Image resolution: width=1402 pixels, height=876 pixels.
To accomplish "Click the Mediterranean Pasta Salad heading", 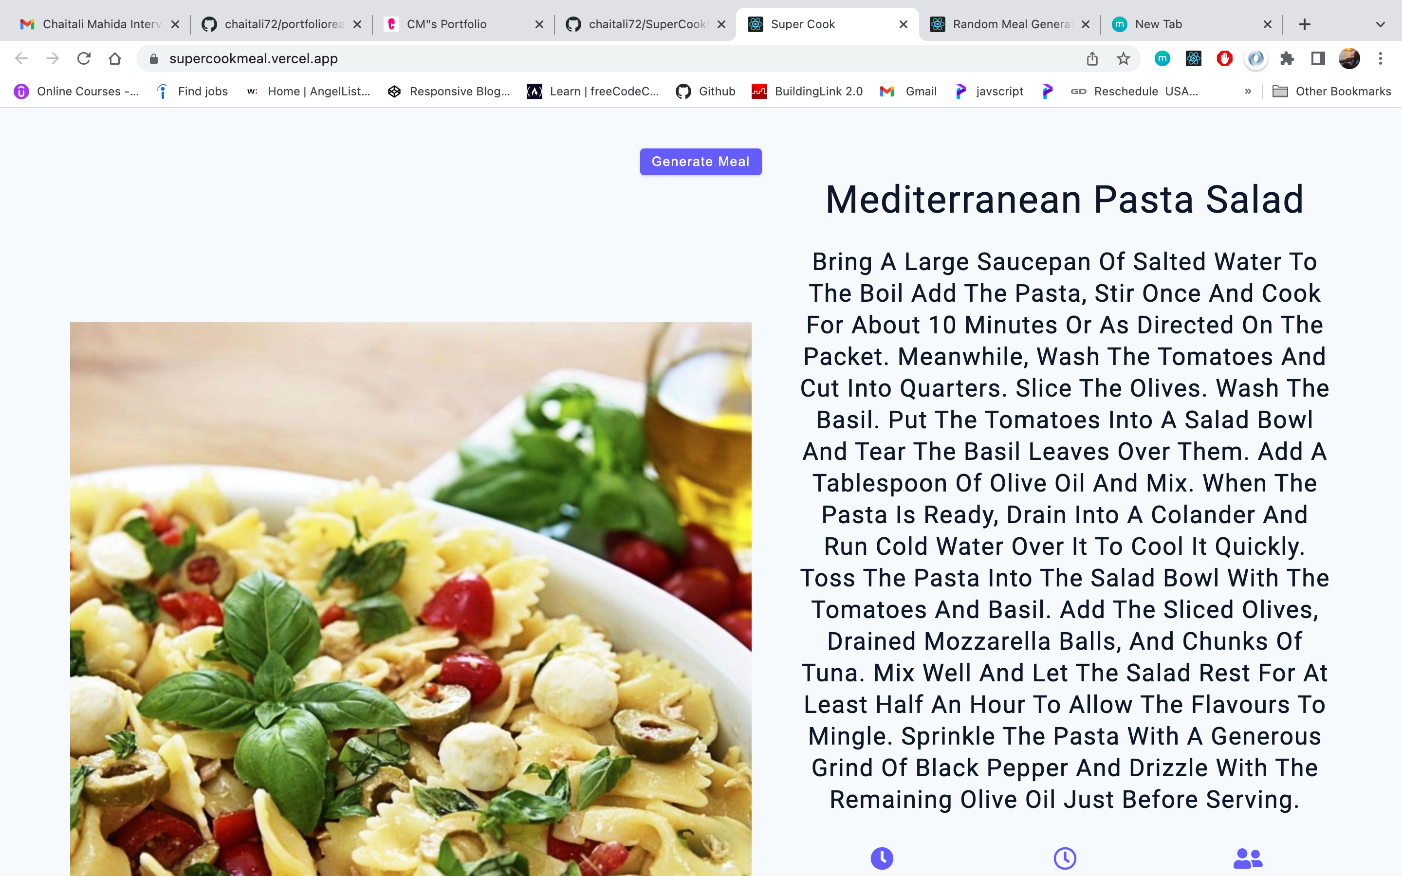I will coord(1065,200).
